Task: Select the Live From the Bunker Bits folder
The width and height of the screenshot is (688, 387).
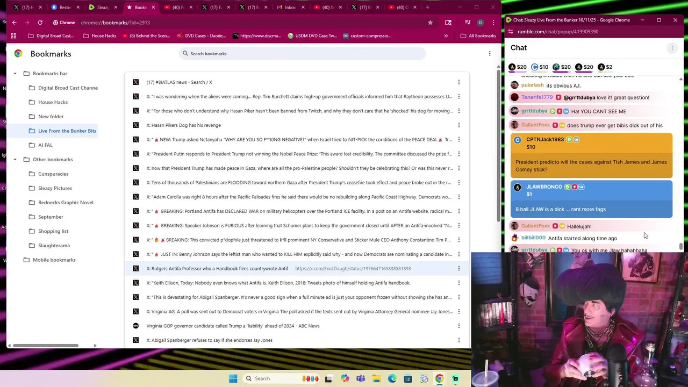Action: point(62,131)
